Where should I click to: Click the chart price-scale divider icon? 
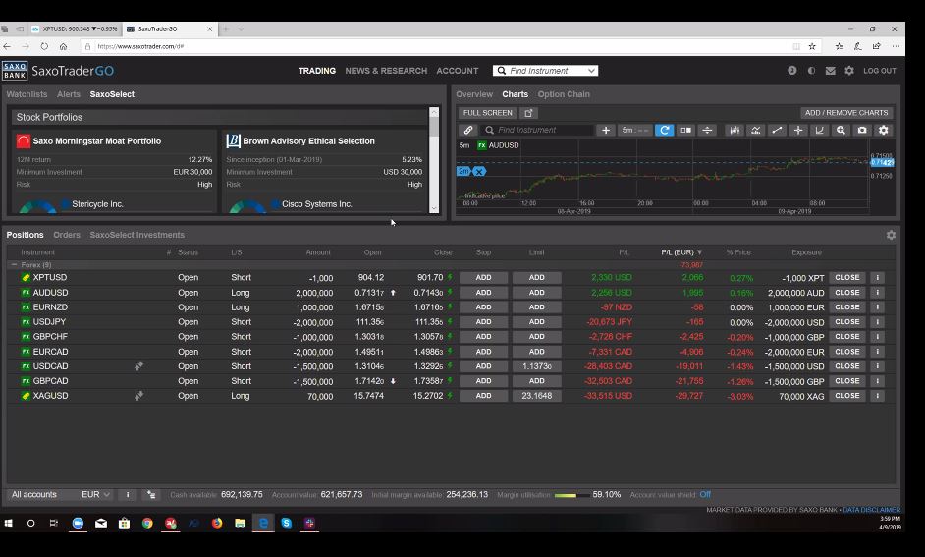point(707,130)
